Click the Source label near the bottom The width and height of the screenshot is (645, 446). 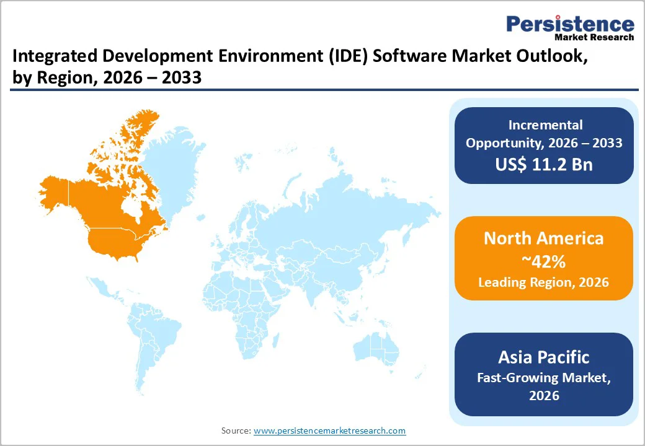(236, 430)
